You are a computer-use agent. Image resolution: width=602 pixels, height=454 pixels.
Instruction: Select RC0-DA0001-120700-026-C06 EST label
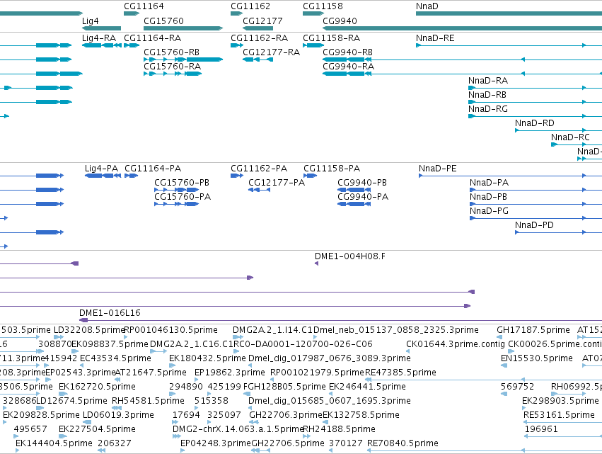(303, 344)
